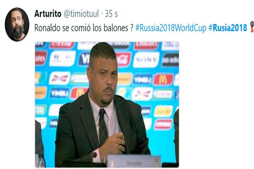Viewport: 254px width, 169px height.
Task: Click the tweet text about Ronaldo and balones
Action: (84, 28)
